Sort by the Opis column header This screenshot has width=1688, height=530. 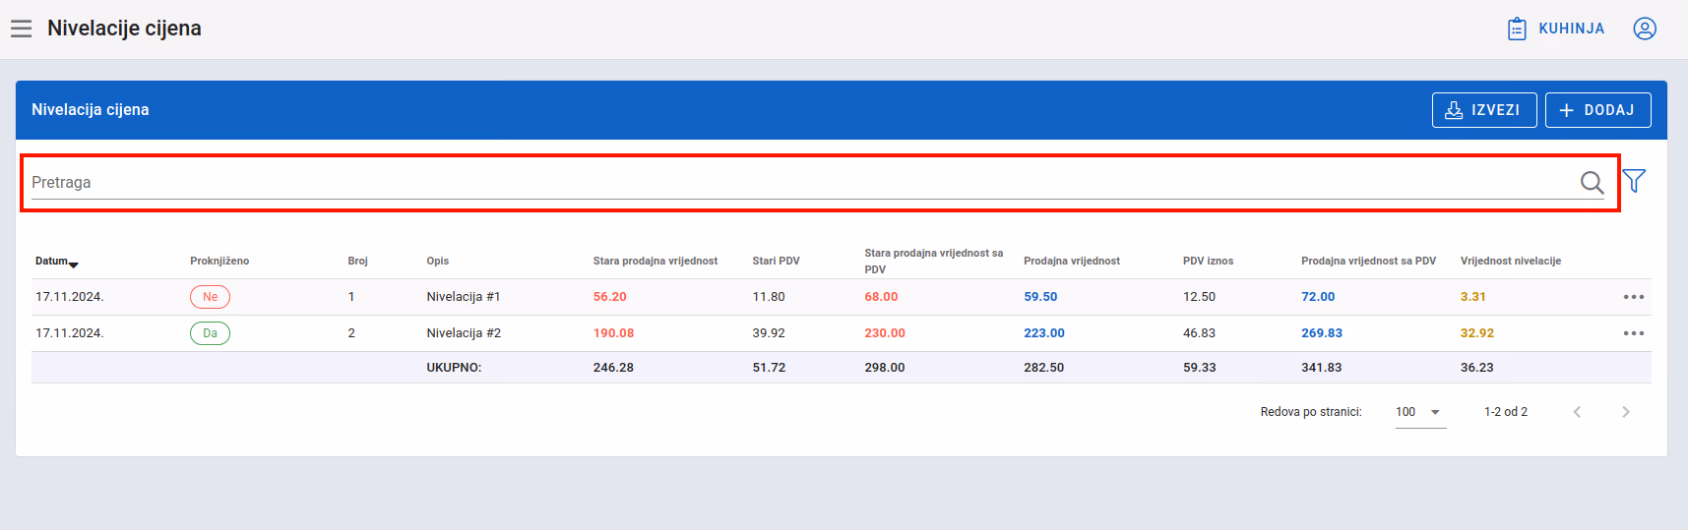437,262
